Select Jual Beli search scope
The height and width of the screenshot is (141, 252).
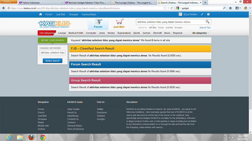(x=169, y=27)
